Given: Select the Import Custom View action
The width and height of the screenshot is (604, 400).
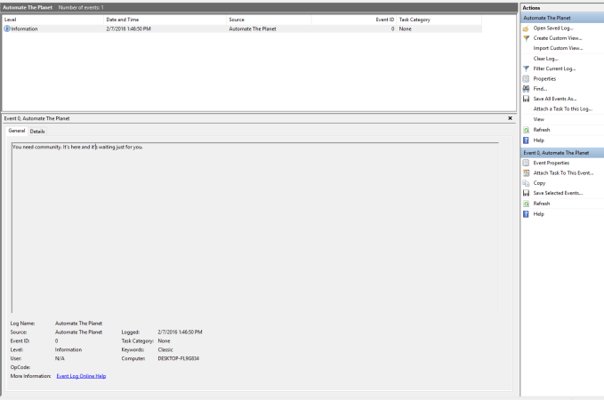Looking at the screenshot, I should tap(558, 48).
